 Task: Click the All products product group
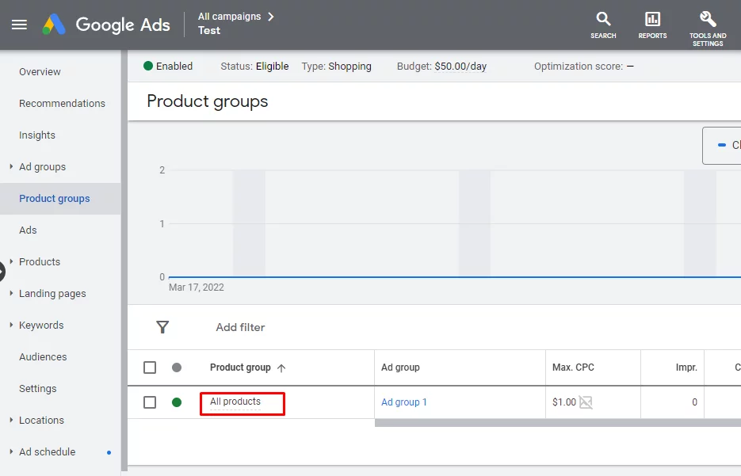[x=235, y=402]
